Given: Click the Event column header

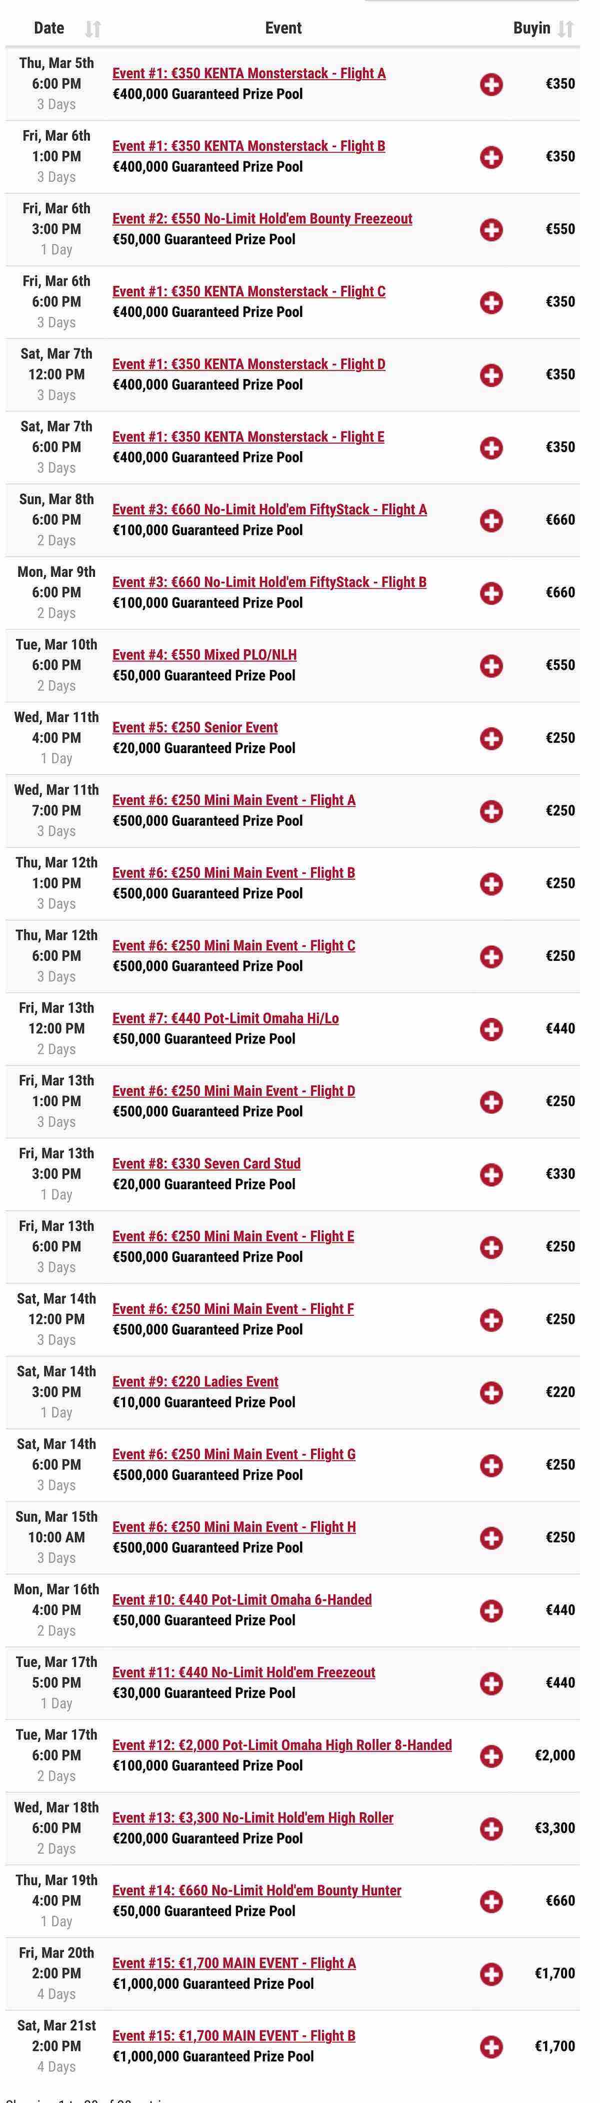Looking at the screenshot, I should click(283, 28).
